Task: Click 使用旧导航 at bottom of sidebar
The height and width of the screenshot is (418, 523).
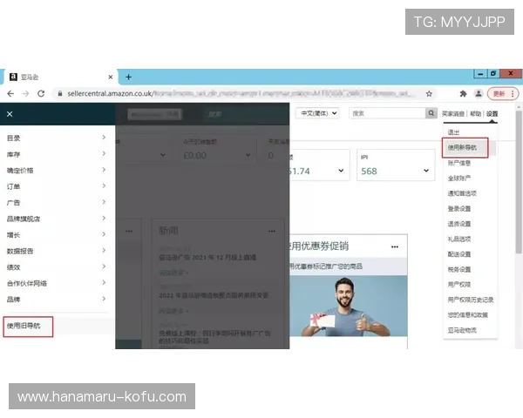Action: [26, 327]
